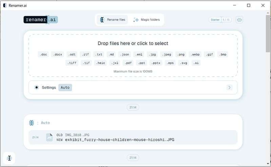This screenshot has width=271, height=167.
Task: Click the .ai file type tag
Action: click(x=196, y=63)
